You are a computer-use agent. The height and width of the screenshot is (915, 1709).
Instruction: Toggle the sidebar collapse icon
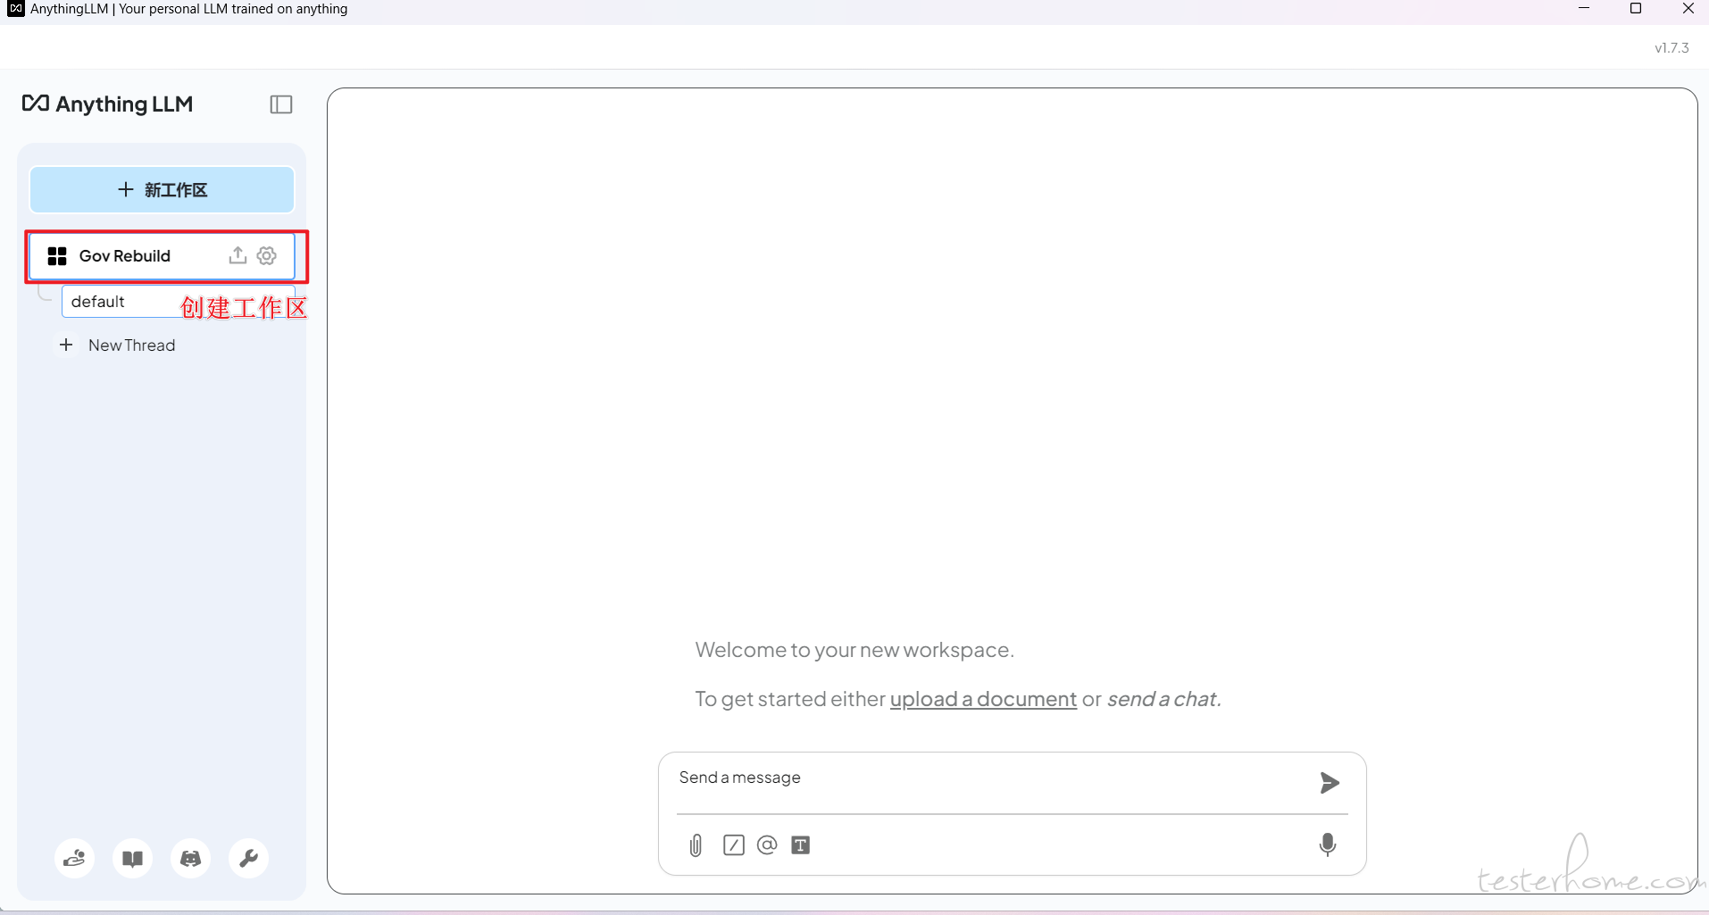pos(281,104)
